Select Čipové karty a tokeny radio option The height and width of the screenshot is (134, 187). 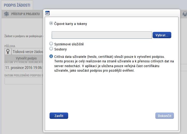coord(51,23)
